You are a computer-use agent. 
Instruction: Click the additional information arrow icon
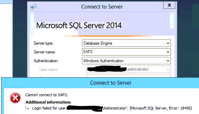(27, 108)
